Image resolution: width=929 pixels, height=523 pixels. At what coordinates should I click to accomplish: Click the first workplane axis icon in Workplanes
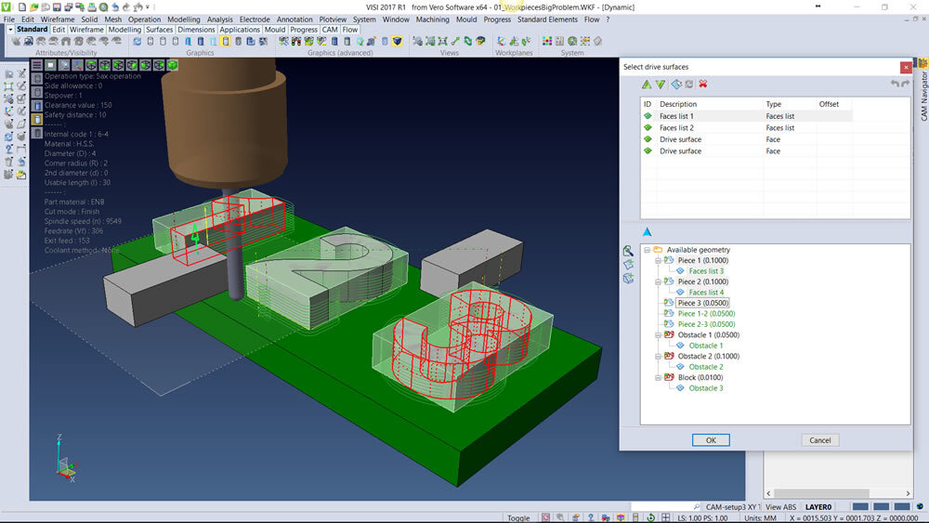pos(502,41)
